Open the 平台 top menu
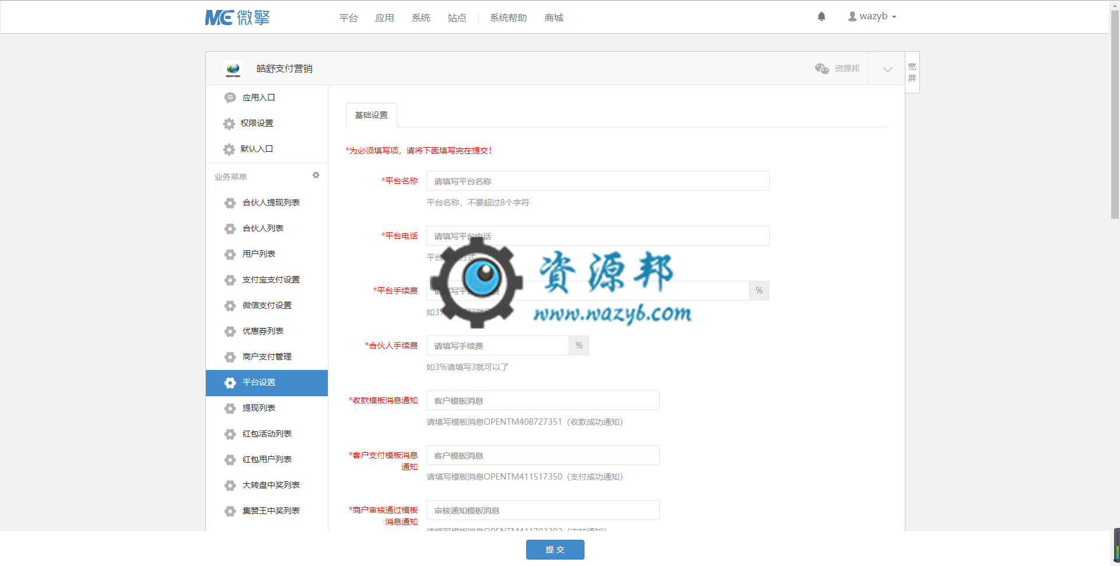1120x566 pixels. (x=348, y=18)
